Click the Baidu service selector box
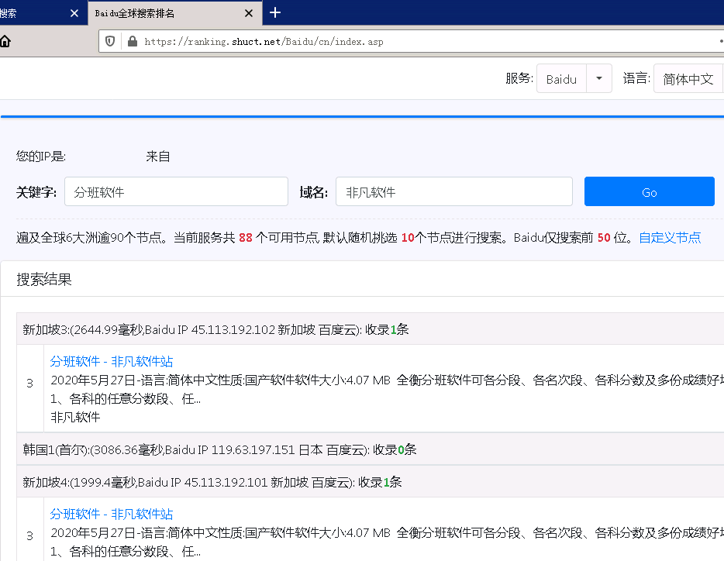The height and width of the screenshot is (561, 724). pyautogui.click(x=561, y=78)
